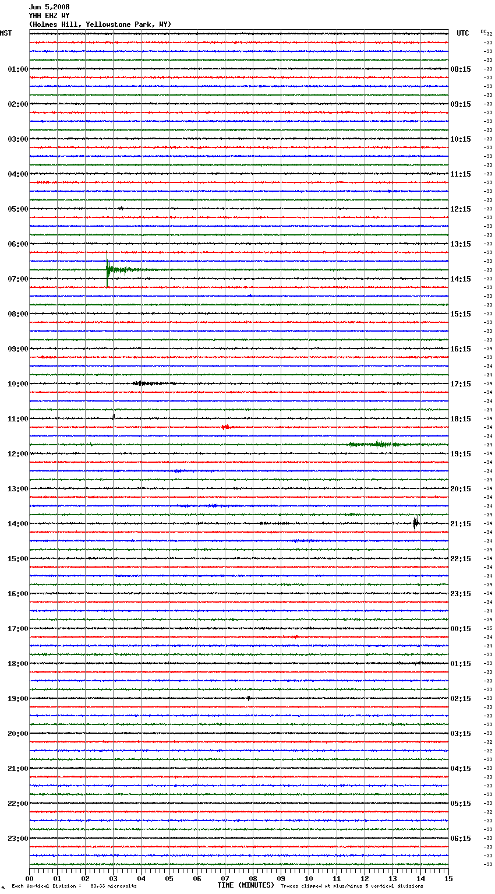Click the "Traces clipped at plus/minus 5 vertical divisions" note
This screenshot has width=495, height=894.
pyautogui.click(x=352, y=886)
